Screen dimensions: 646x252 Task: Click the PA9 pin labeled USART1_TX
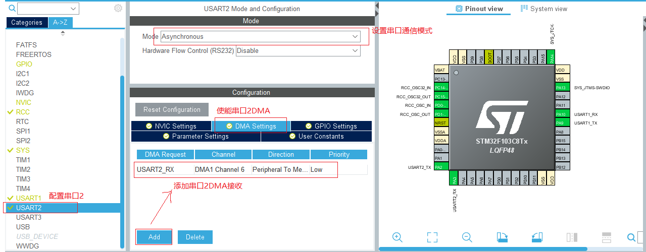(562, 122)
